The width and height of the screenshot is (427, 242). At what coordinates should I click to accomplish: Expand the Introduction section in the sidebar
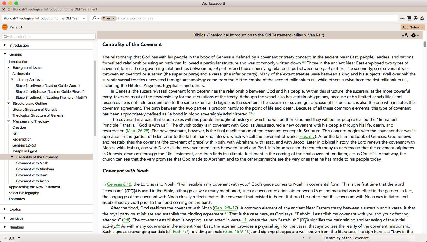pos(5,45)
